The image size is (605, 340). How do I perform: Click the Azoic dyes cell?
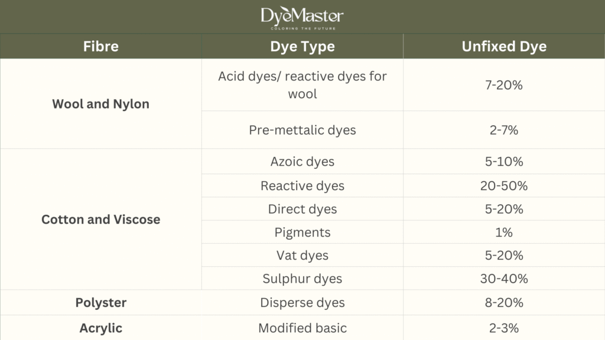click(x=302, y=161)
